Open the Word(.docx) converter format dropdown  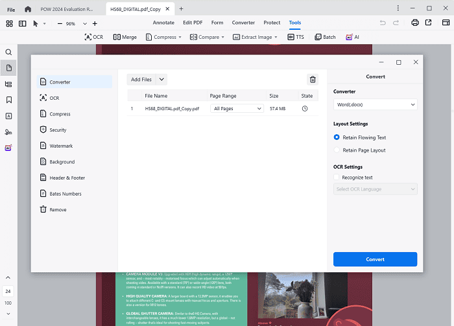(x=375, y=105)
